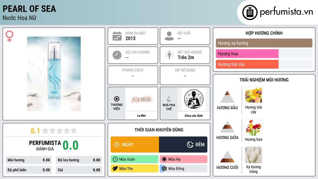This screenshot has height=179, width=318.
Task: Click the star badge Thương hiệu icon
Action: [117, 99]
